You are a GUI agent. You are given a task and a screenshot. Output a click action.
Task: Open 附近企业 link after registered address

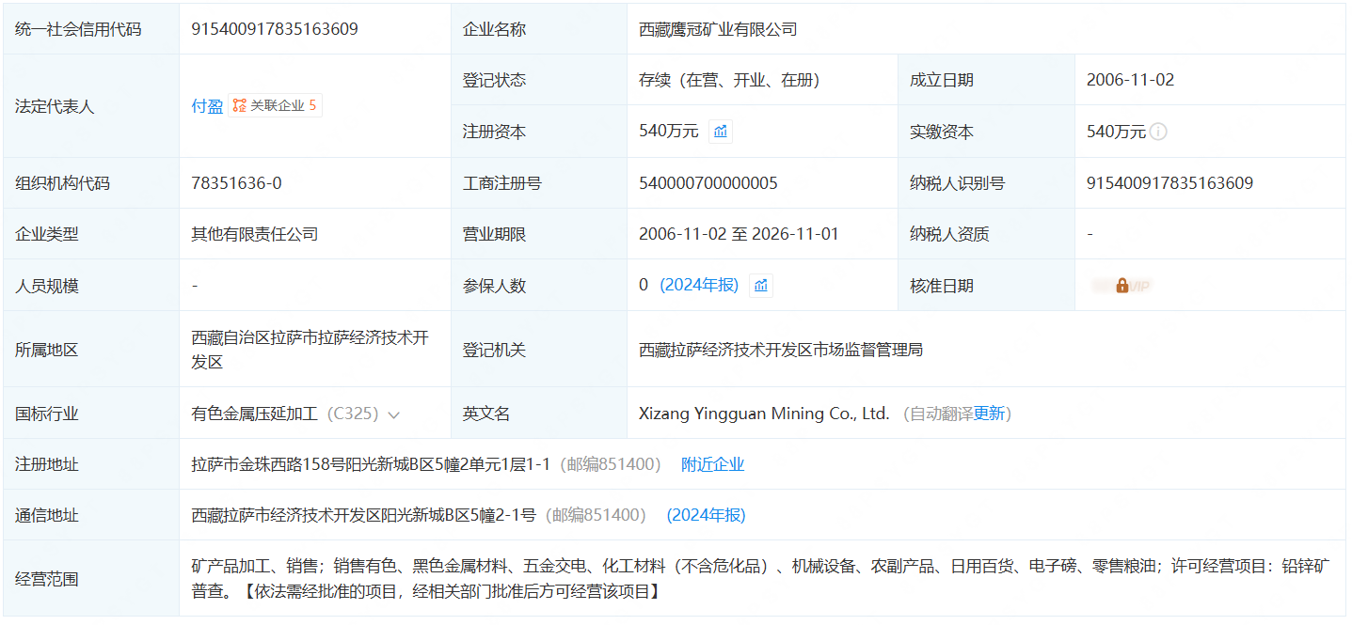pyautogui.click(x=712, y=464)
